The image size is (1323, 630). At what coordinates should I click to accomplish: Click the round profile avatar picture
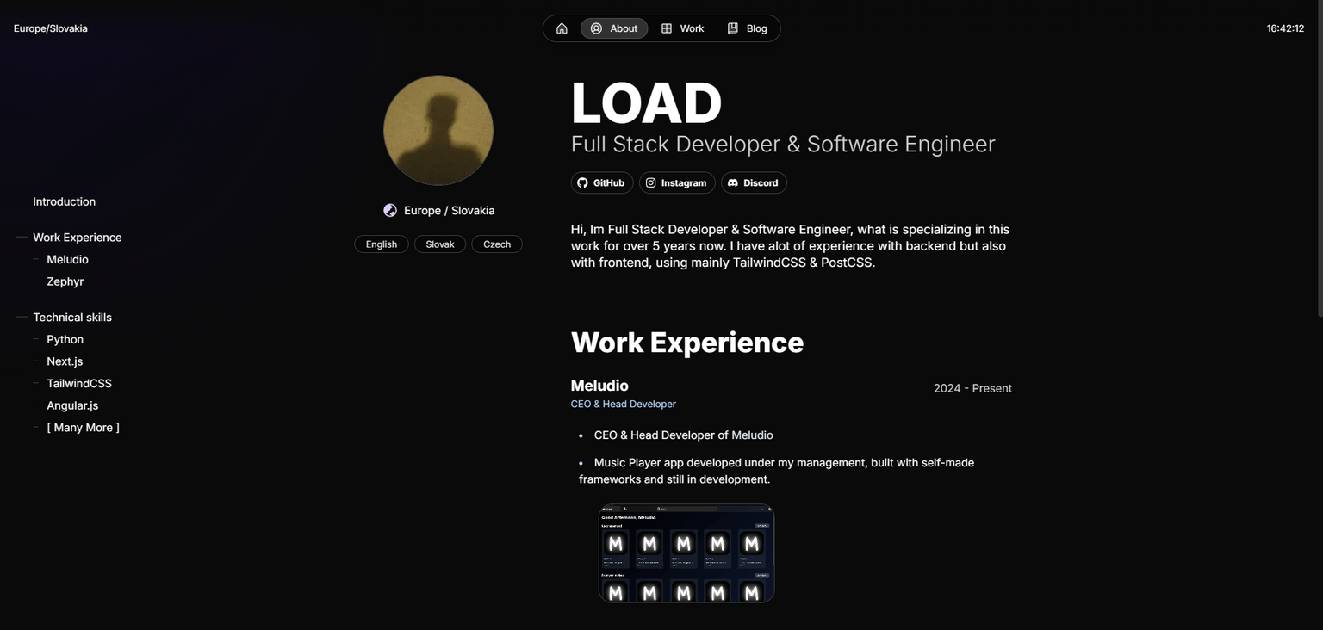point(438,130)
